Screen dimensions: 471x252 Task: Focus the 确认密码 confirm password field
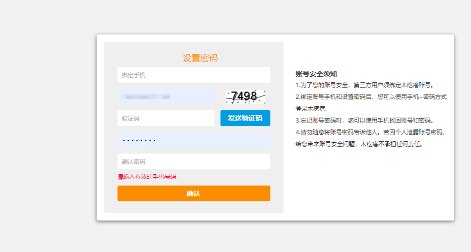click(x=194, y=162)
